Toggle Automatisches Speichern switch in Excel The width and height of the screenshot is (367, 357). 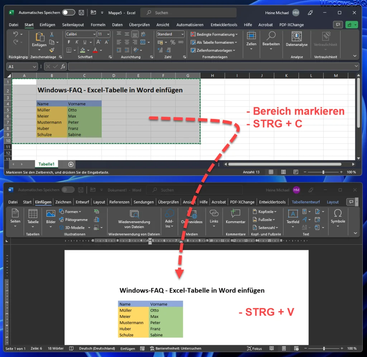tap(69, 13)
